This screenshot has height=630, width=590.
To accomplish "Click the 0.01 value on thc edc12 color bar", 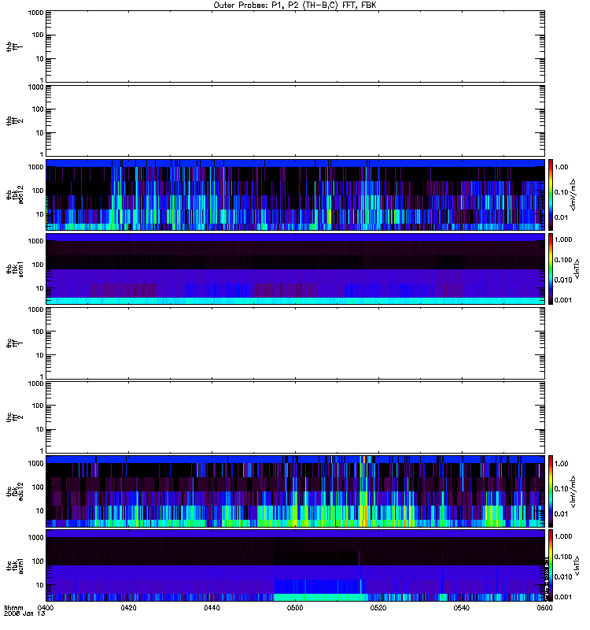I will 561,514.
